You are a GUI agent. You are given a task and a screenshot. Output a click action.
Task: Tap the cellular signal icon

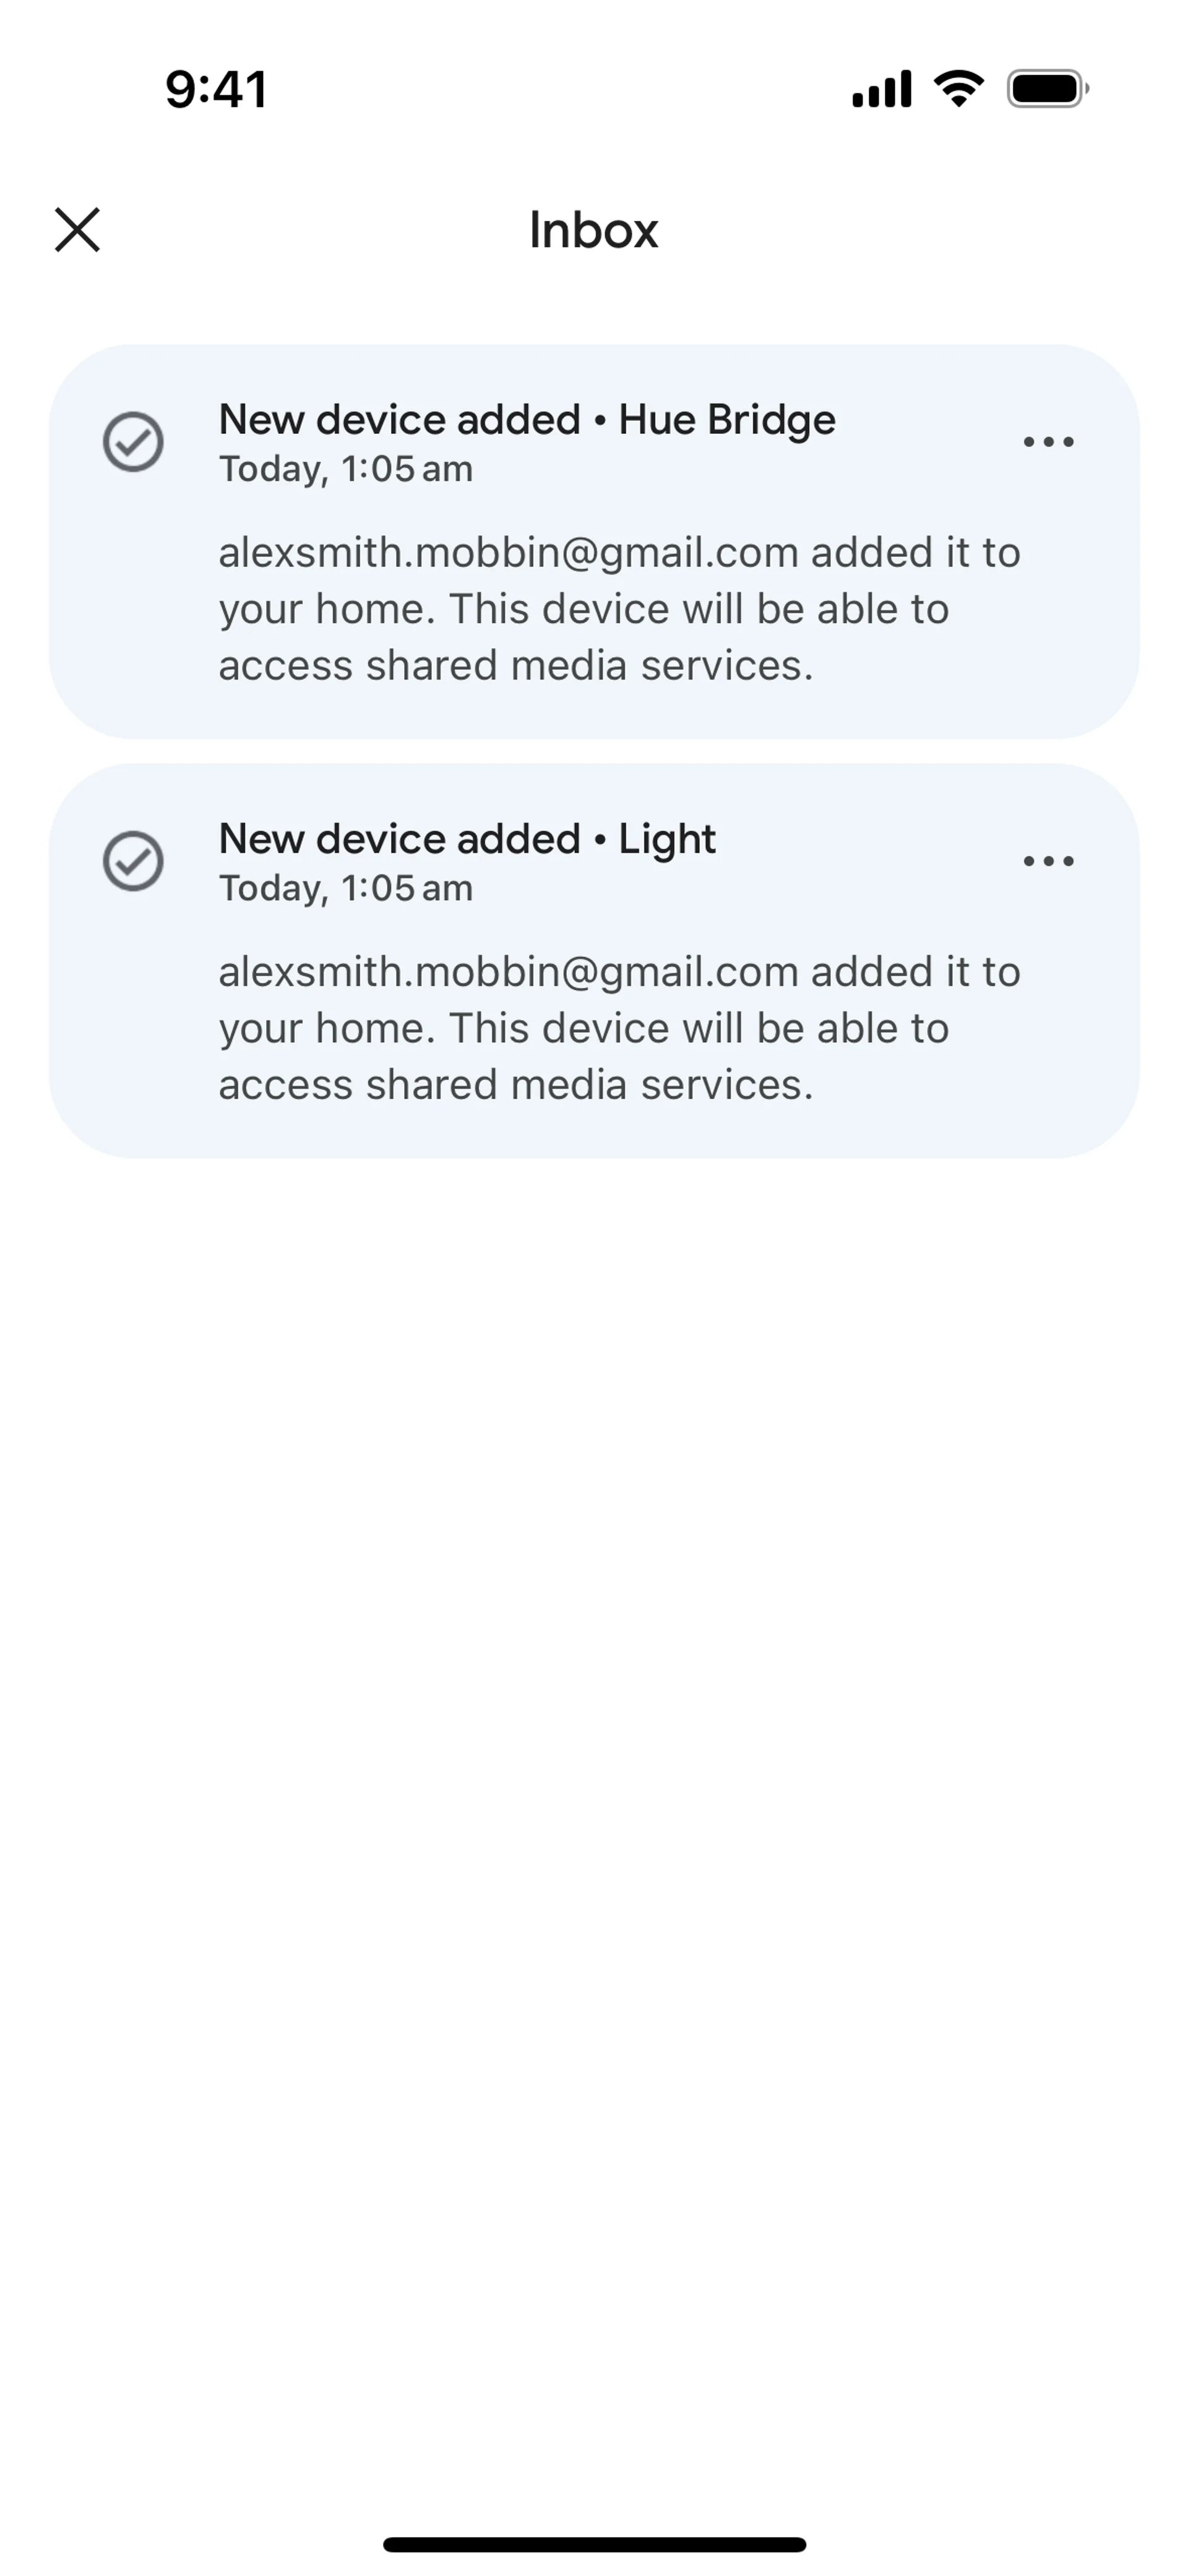click(x=881, y=89)
